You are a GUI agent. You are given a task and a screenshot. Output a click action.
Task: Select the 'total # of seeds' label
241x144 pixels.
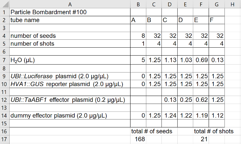click(x=152, y=131)
